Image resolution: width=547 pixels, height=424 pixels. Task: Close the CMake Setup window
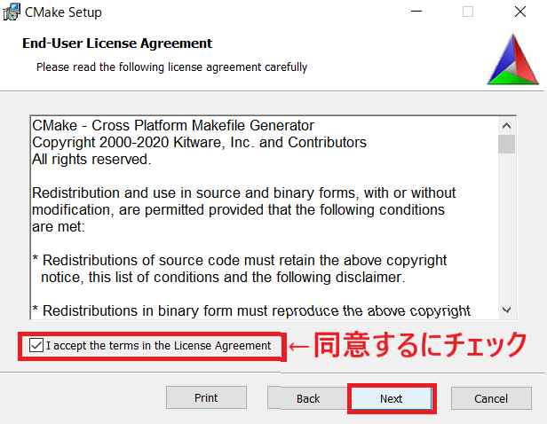pyautogui.click(x=520, y=12)
